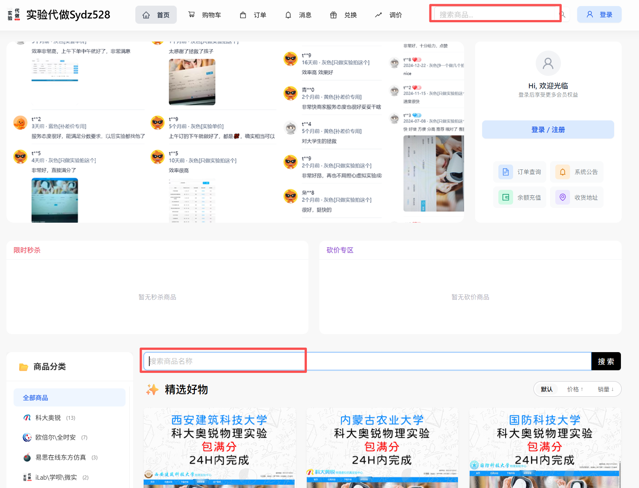
Task: Click the site logo beside 实验代做Sydz528
Action: [x=14, y=15]
